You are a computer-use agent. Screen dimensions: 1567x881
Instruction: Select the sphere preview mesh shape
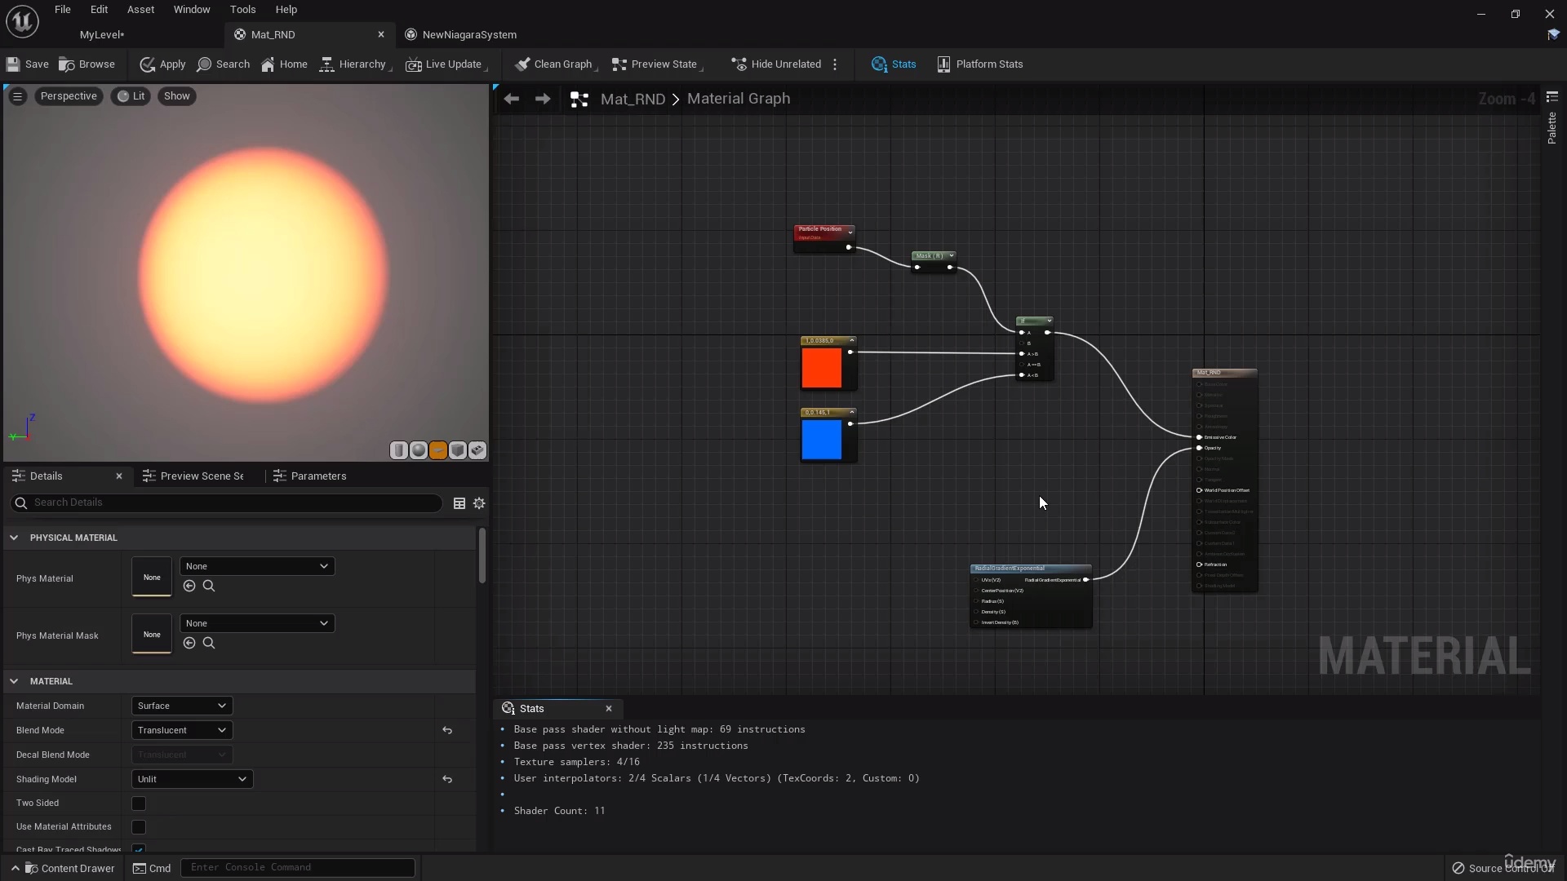419,450
